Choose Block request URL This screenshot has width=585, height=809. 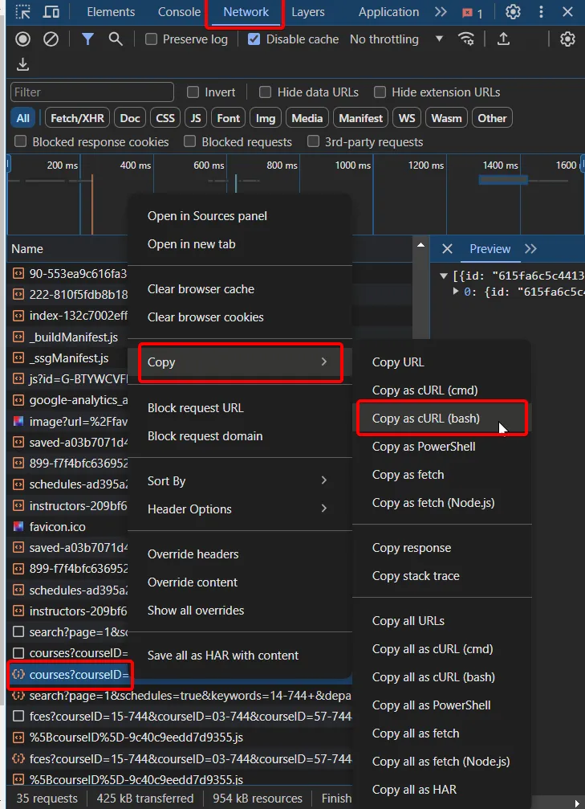point(240,408)
